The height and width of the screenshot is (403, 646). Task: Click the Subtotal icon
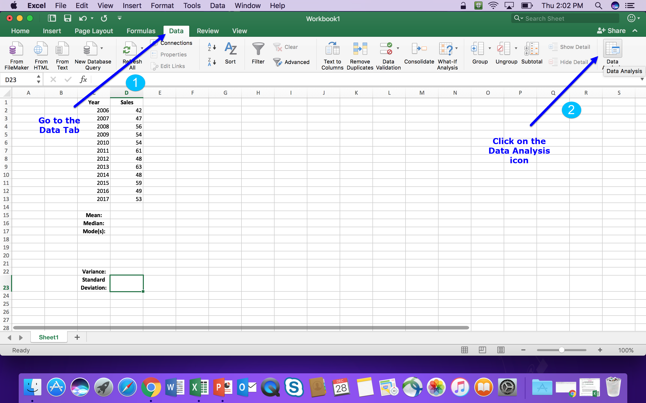pyautogui.click(x=531, y=49)
